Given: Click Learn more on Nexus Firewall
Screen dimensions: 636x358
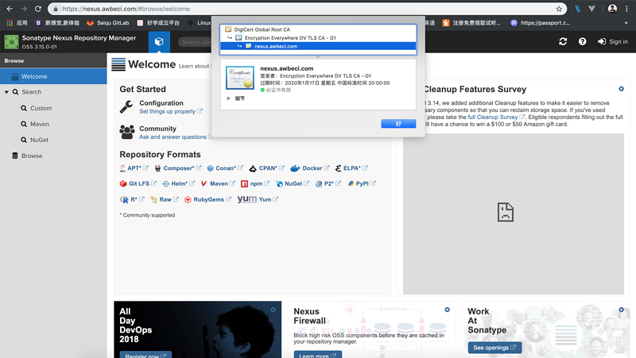Looking at the screenshot, I should (317, 355).
